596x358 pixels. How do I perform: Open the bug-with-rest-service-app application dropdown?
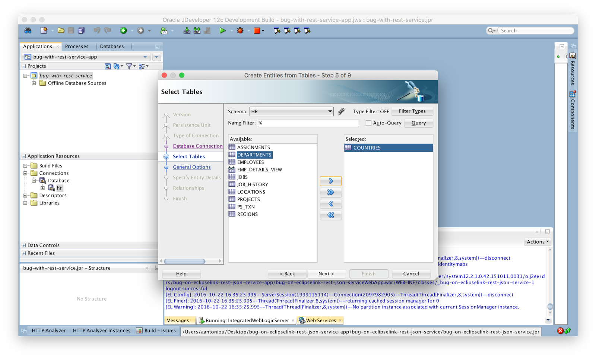(x=86, y=57)
